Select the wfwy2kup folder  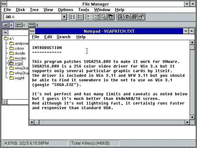click(x=19, y=73)
